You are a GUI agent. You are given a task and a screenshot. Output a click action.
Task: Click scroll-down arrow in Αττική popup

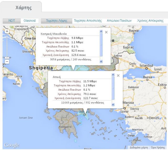pos(113,104)
